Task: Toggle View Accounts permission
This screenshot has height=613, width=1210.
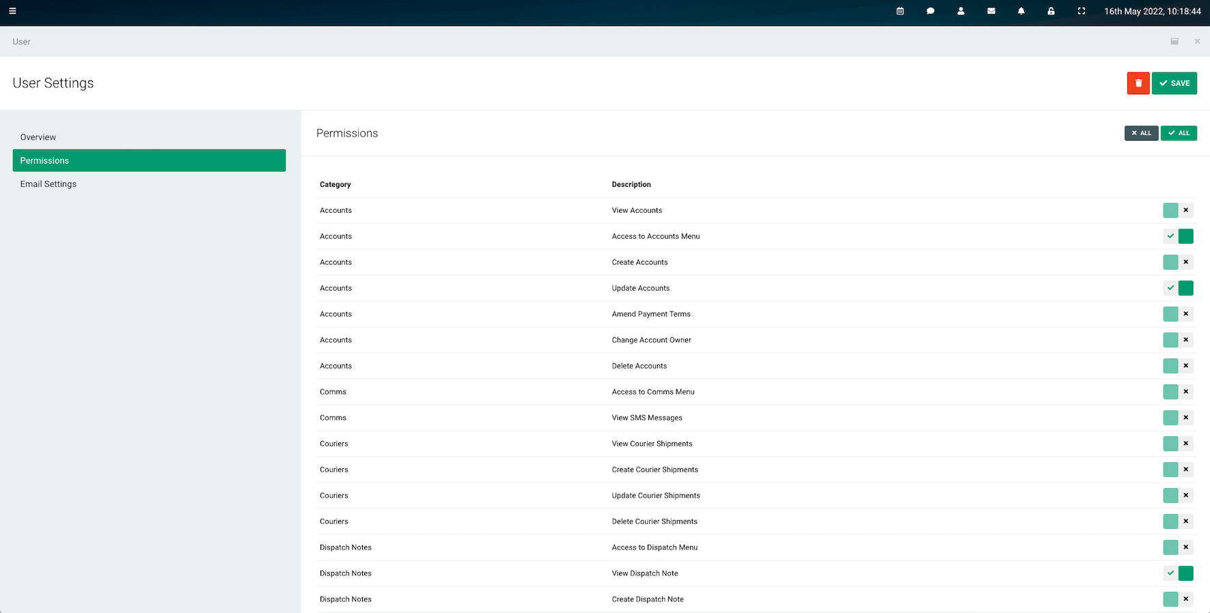Action: pyautogui.click(x=1179, y=210)
